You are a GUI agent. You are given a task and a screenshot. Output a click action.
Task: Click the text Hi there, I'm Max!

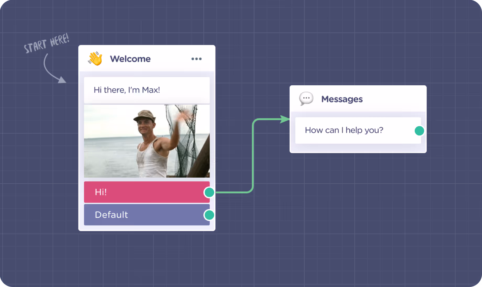click(x=127, y=90)
